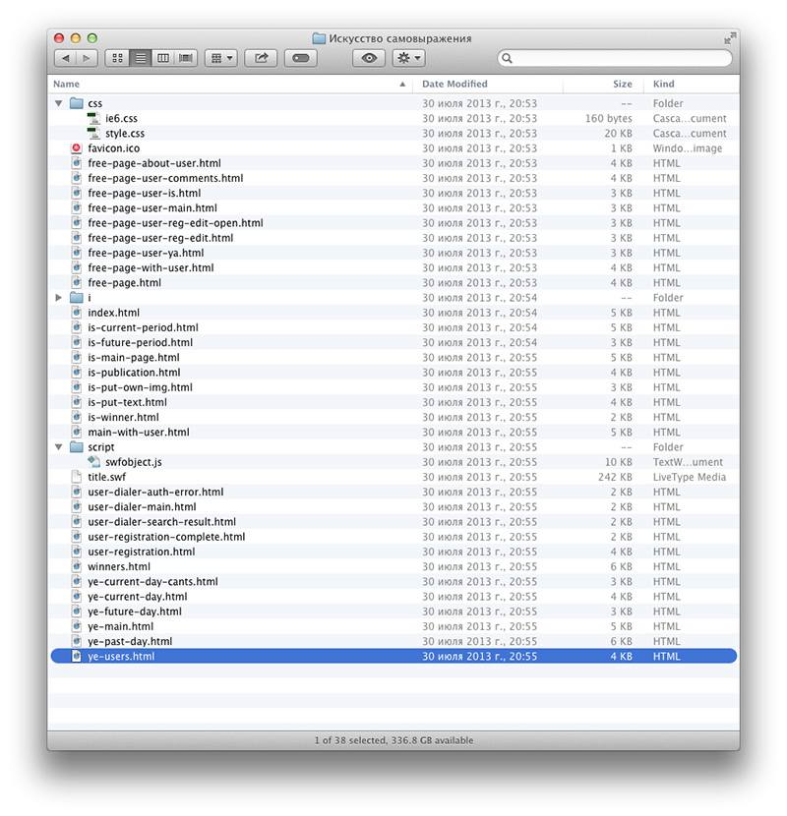Select the title.swf file icon
The image size is (787, 816).
[77, 477]
